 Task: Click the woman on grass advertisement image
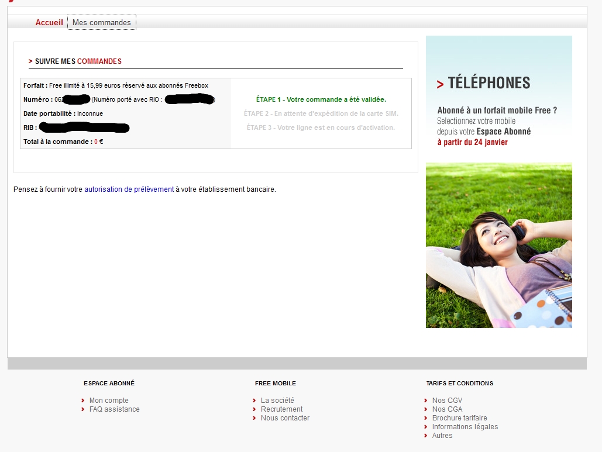coord(498,245)
